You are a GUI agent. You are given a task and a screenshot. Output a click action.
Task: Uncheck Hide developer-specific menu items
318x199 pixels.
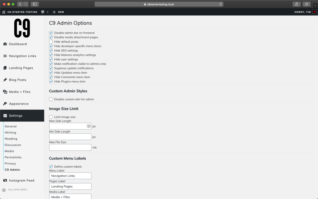point(51,46)
